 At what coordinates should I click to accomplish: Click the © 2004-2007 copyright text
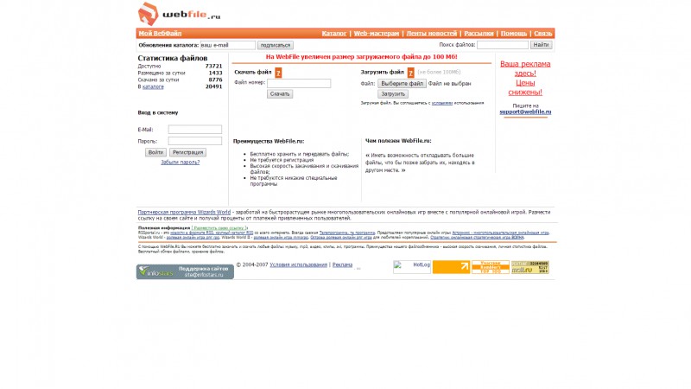252,265
